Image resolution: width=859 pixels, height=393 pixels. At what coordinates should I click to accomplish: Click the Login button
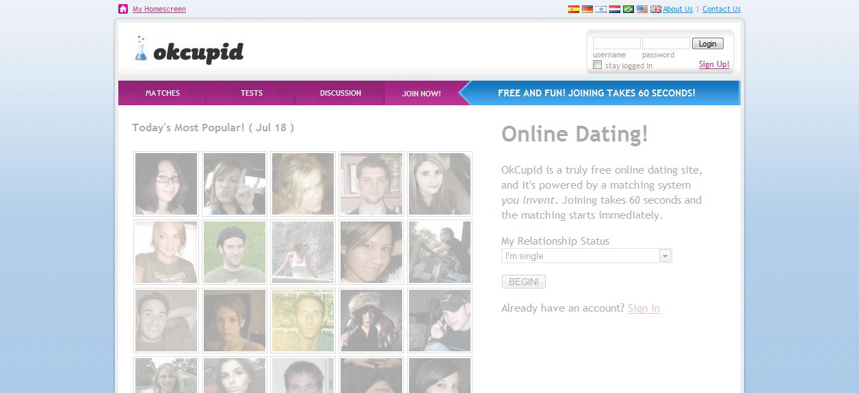coord(708,44)
